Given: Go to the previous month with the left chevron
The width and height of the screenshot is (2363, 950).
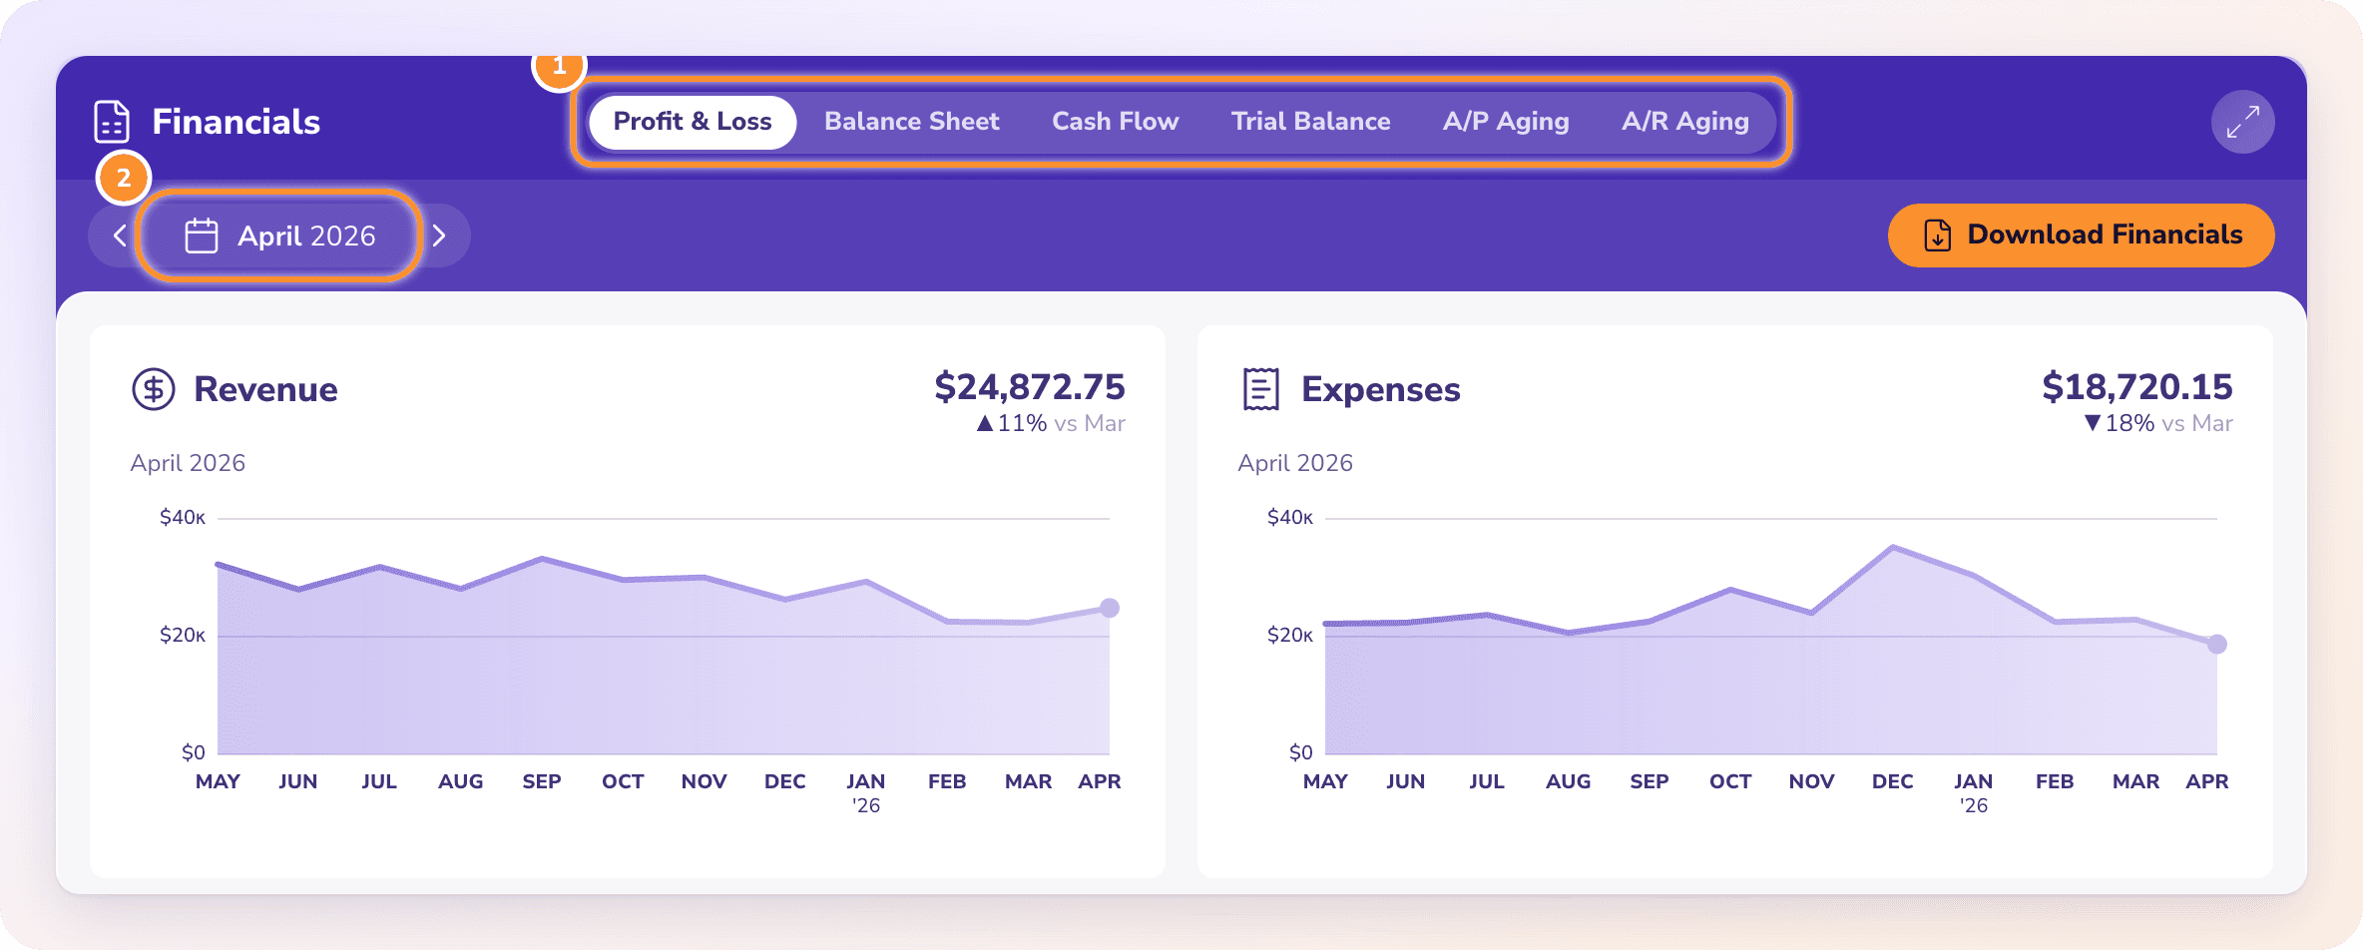Looking at the screenshot, I should (120, 236).
